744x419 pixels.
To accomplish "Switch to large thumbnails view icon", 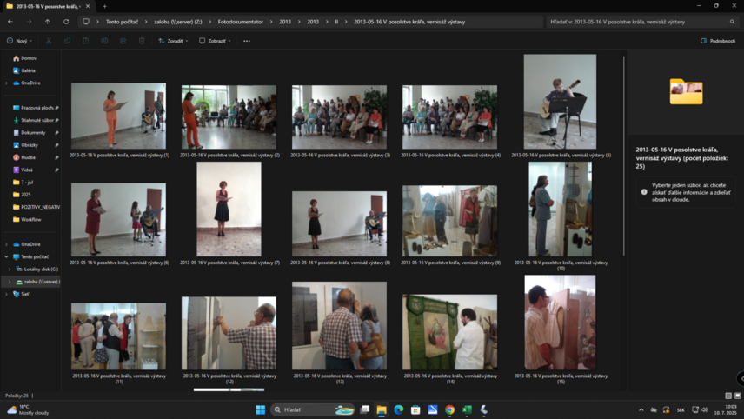I will (x=738, y=396).
